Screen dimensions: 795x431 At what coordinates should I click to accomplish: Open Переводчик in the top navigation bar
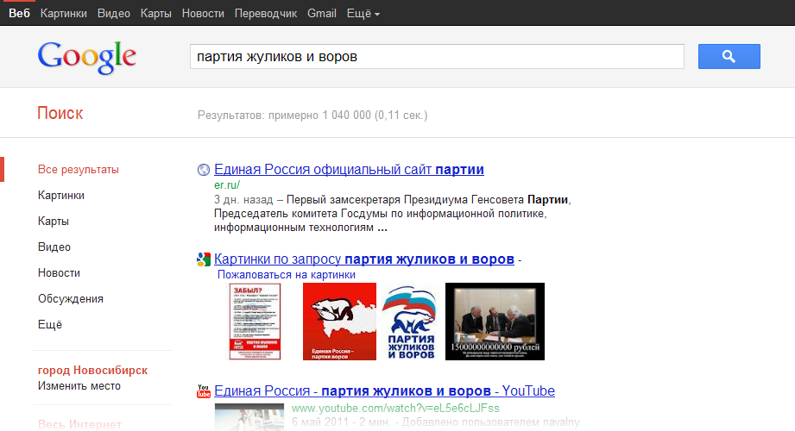266,14
